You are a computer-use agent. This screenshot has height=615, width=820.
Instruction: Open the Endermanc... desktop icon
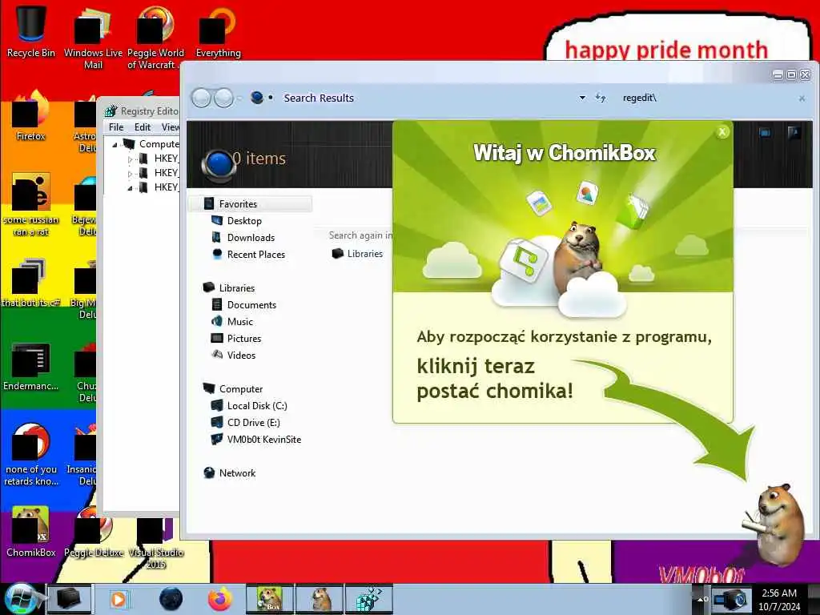click(x=31, y=366)
